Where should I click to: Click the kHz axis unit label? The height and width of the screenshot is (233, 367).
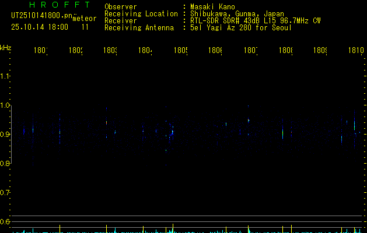pyautogui.click(x=5, y=48)
